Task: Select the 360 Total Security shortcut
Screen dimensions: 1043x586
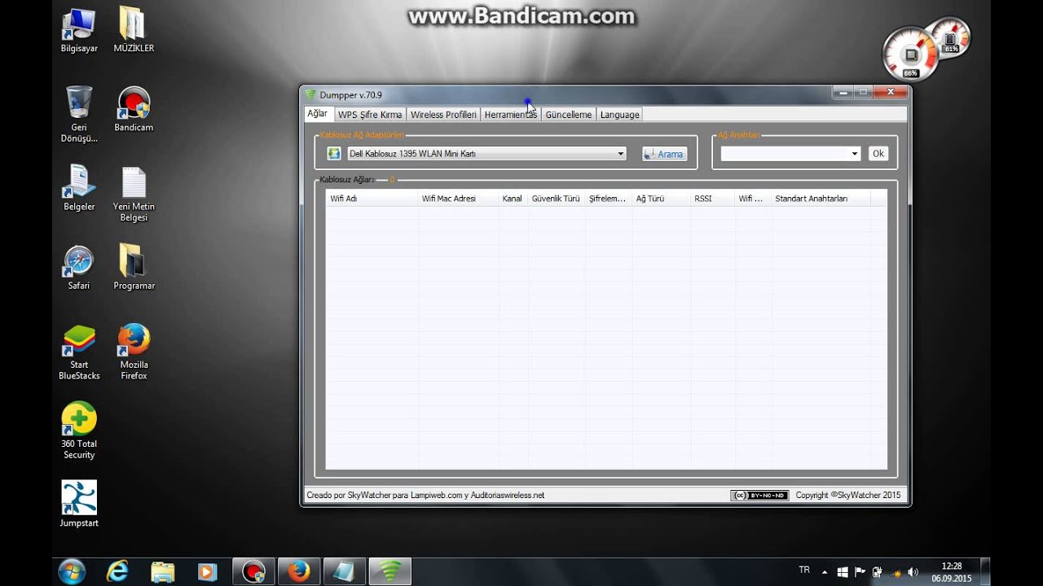Action: point(79,431)
